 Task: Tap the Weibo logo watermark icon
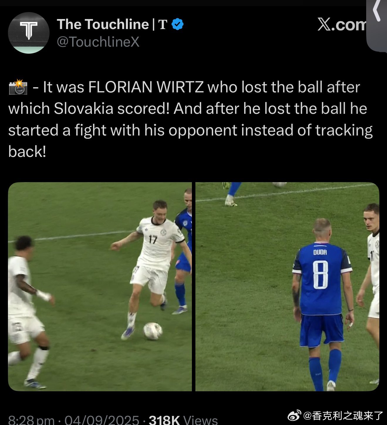[x=294, y=415]
